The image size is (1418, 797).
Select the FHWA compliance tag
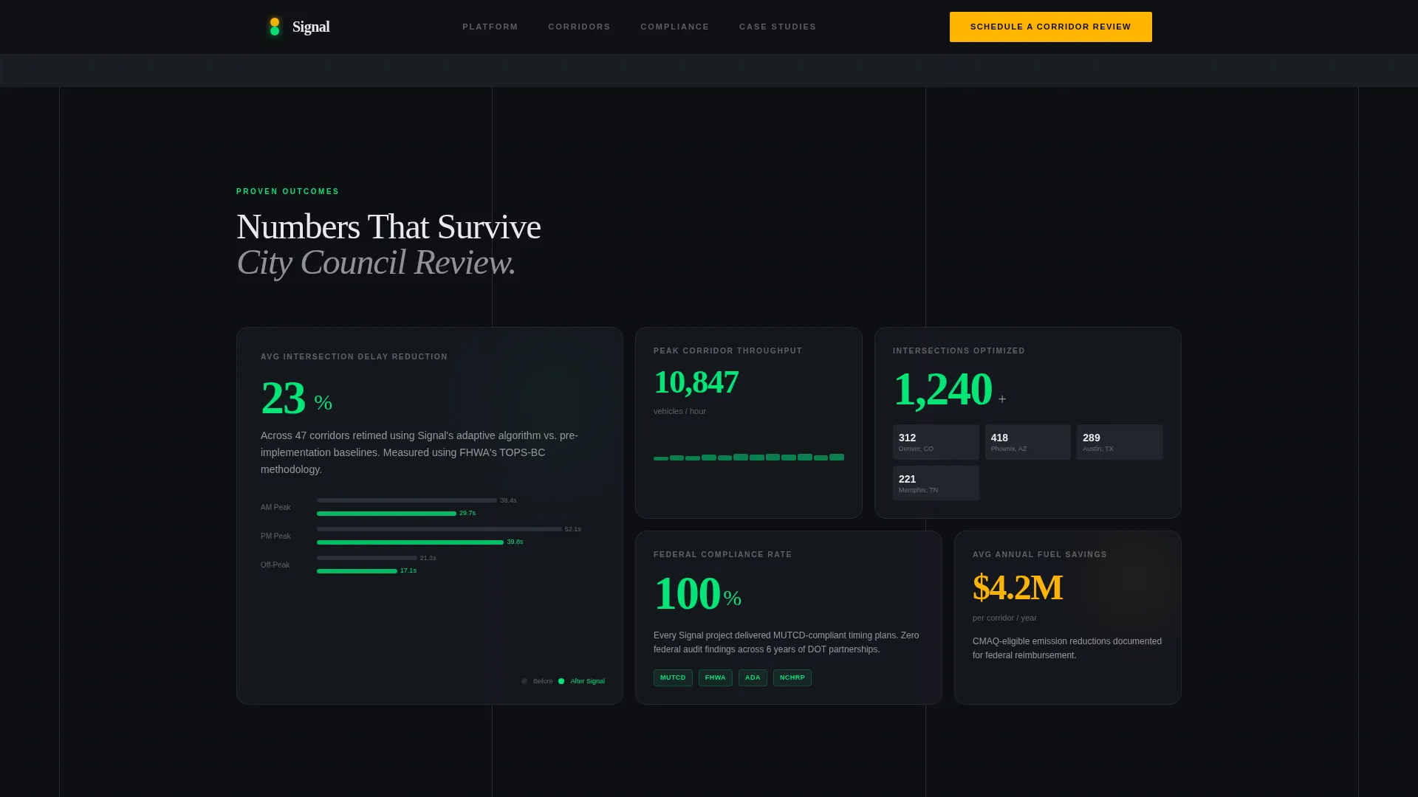pos(716,677)
